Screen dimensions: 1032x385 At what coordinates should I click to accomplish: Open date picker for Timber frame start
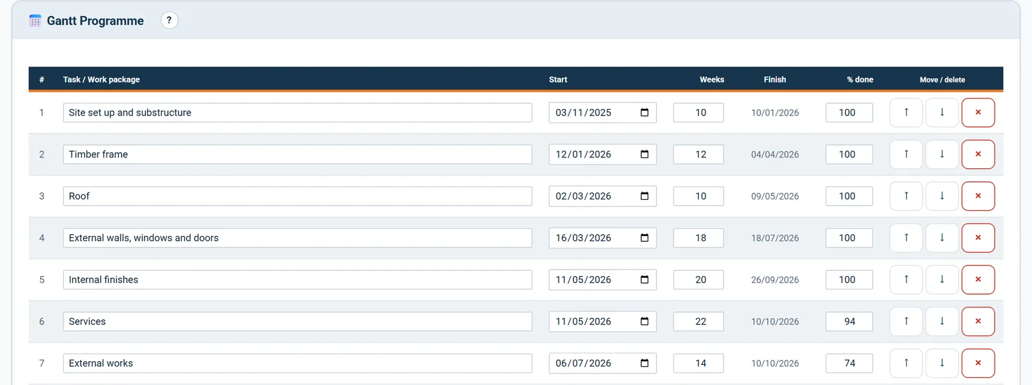(644, 154)
